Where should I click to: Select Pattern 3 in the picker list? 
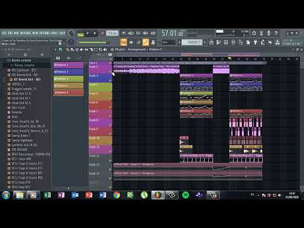click(68, 79)
